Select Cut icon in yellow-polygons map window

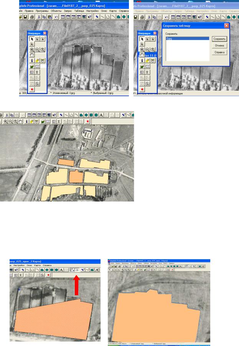[x=7, y=115]
